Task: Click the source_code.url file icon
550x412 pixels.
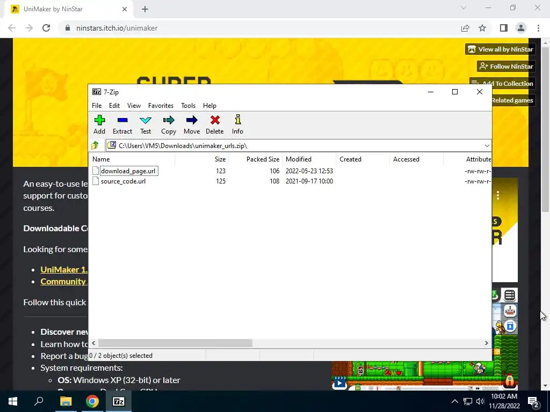Action: (96, 181)
